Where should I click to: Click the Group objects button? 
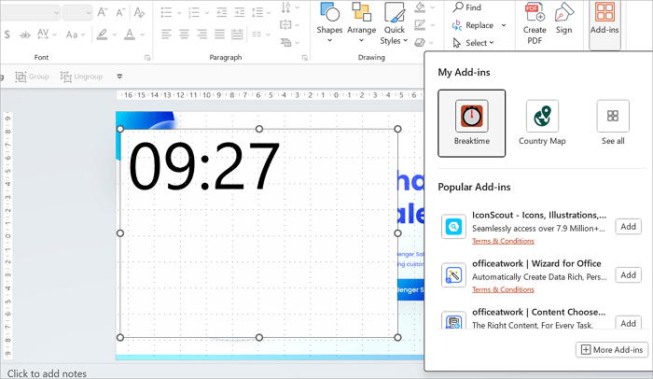(x=32, y=77)
